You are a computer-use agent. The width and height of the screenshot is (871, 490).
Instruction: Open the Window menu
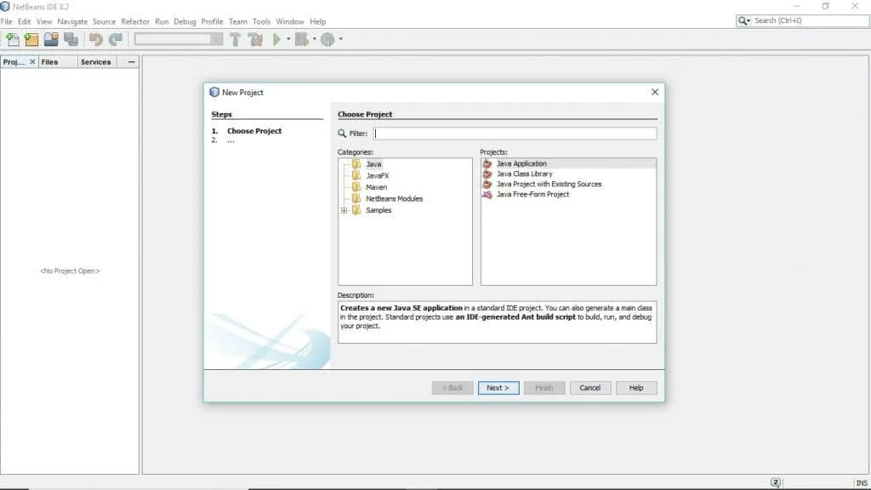click(x=289, y=21)
